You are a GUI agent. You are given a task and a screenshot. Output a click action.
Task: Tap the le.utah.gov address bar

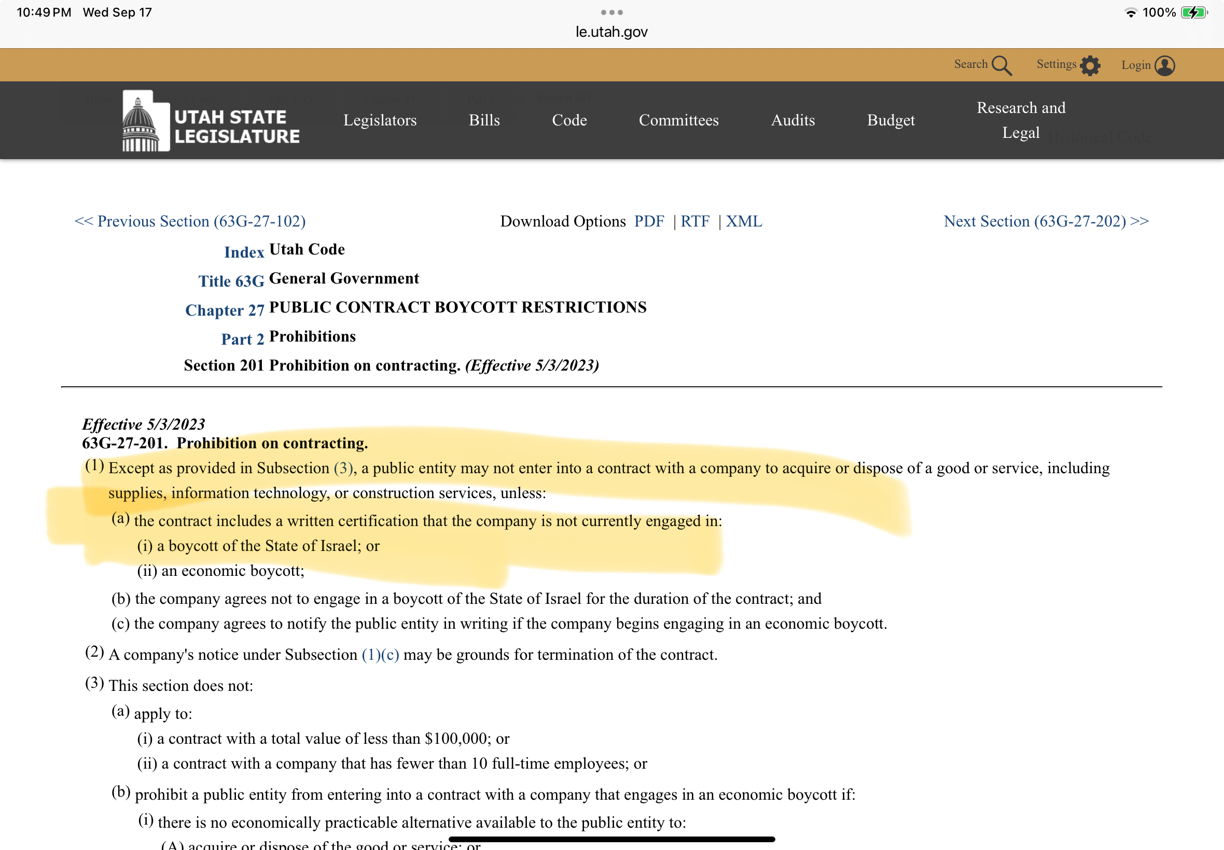tap(611, 32)
